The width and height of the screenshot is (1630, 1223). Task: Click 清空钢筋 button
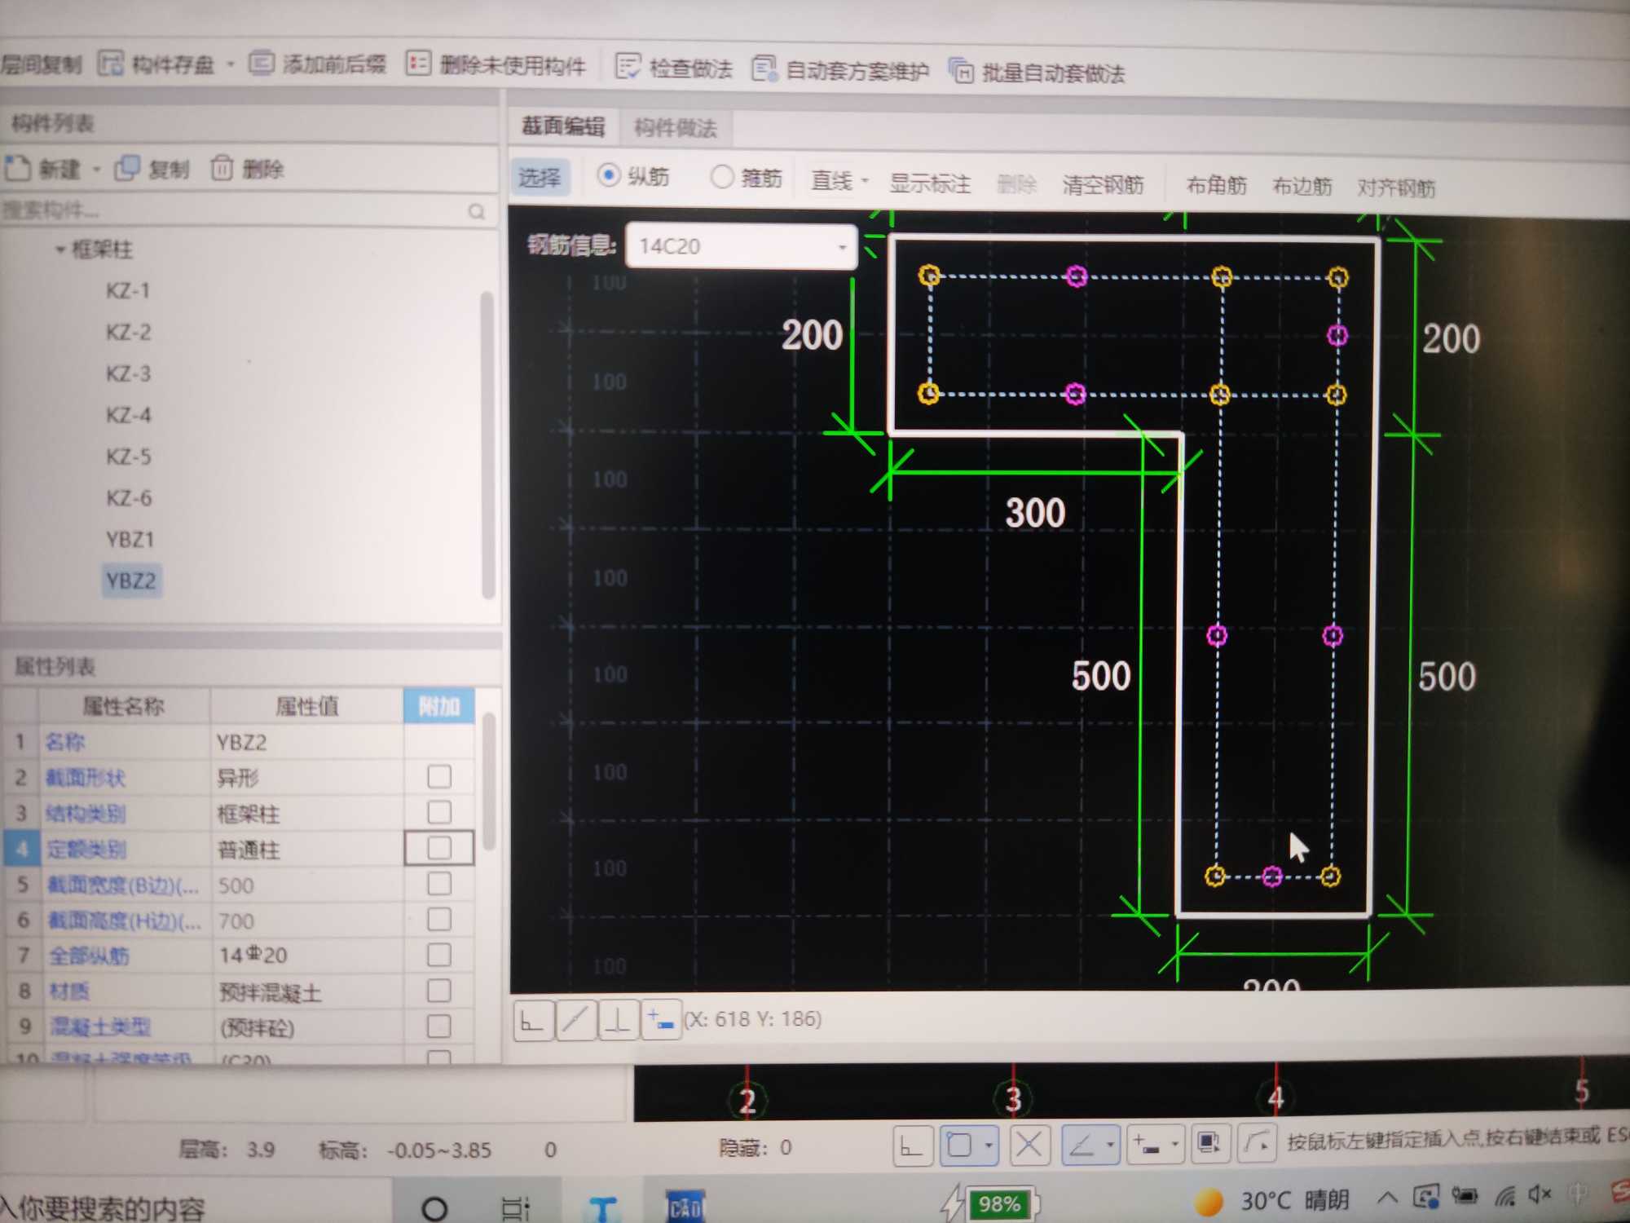click(1103, 185)
